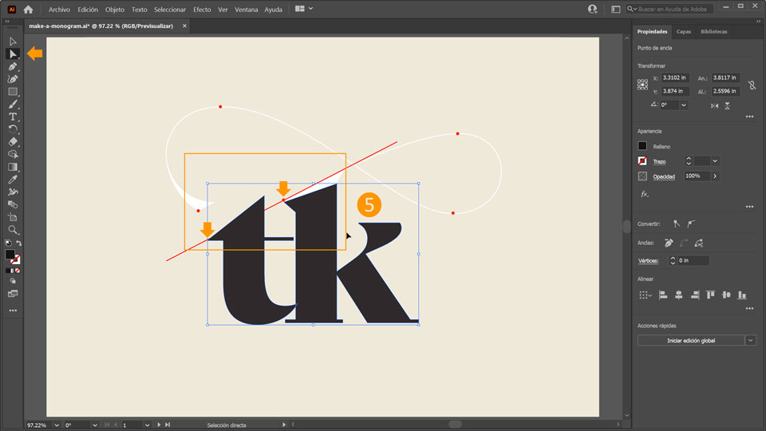766x431 pixels.
Task: Open the Trazo stroke panel link
Action: pyautogui.click(x=659, y=162)
